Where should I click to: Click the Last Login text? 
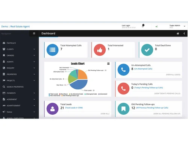pos(126,26)
